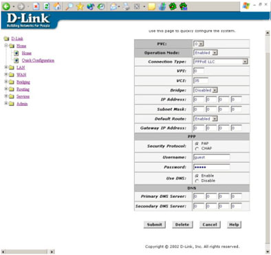Click the horizontal scrollbar right arrow
271x255 pixels.
pyautogui.click(x=52, y=252)
